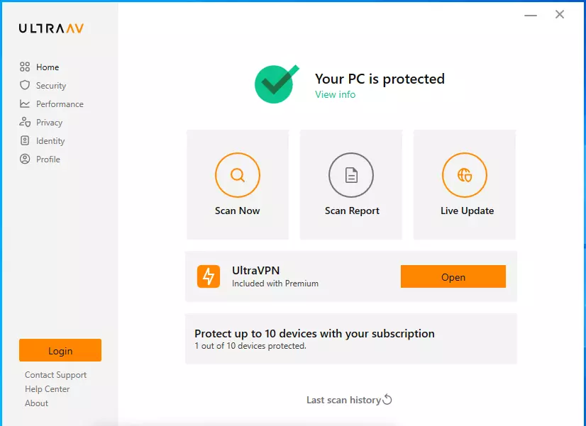
Task: Visit the Help Center link
Action: click(x=47, y=389)
